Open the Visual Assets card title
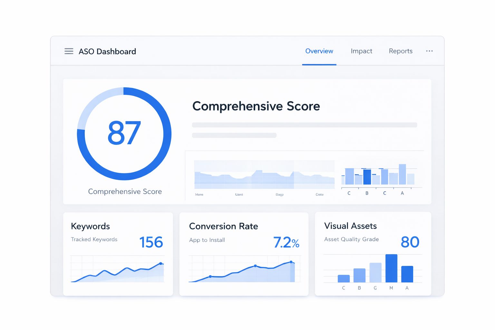 pos(350,226)
